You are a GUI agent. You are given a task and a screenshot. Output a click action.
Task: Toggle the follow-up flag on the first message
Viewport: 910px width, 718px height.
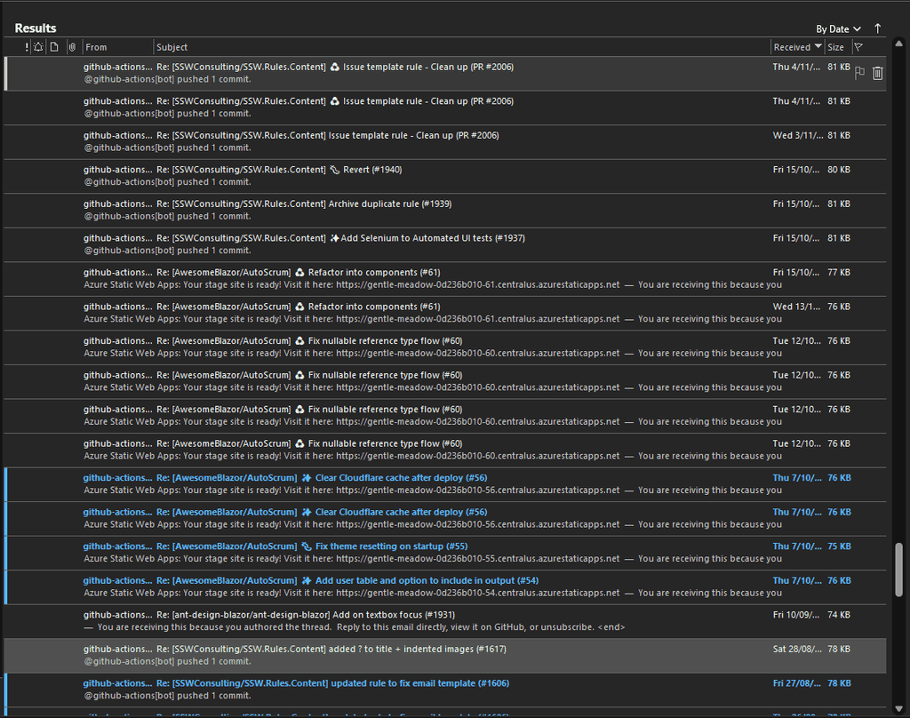(858, 73)
